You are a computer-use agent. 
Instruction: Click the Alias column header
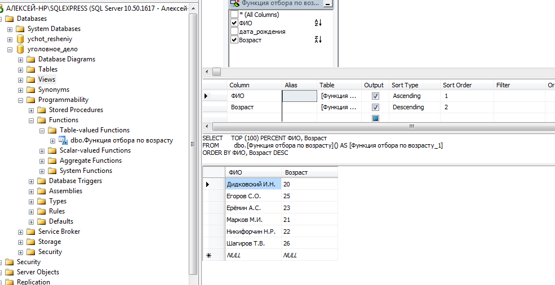tap(299, 85)
